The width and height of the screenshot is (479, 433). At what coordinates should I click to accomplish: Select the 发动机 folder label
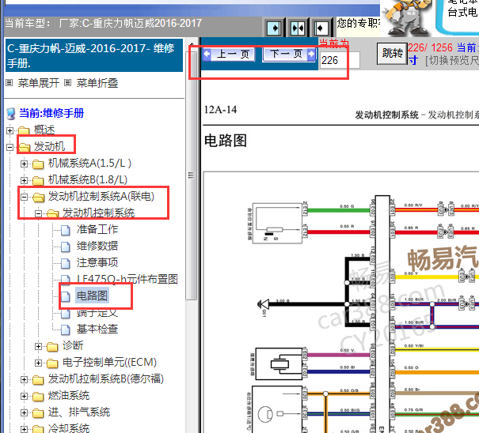(49, 146)
